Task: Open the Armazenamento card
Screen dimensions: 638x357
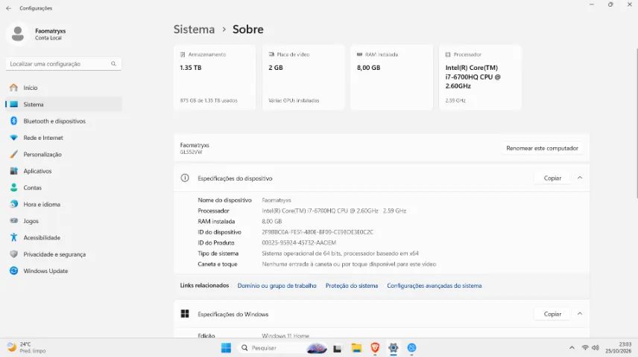Action: [215, 77]
